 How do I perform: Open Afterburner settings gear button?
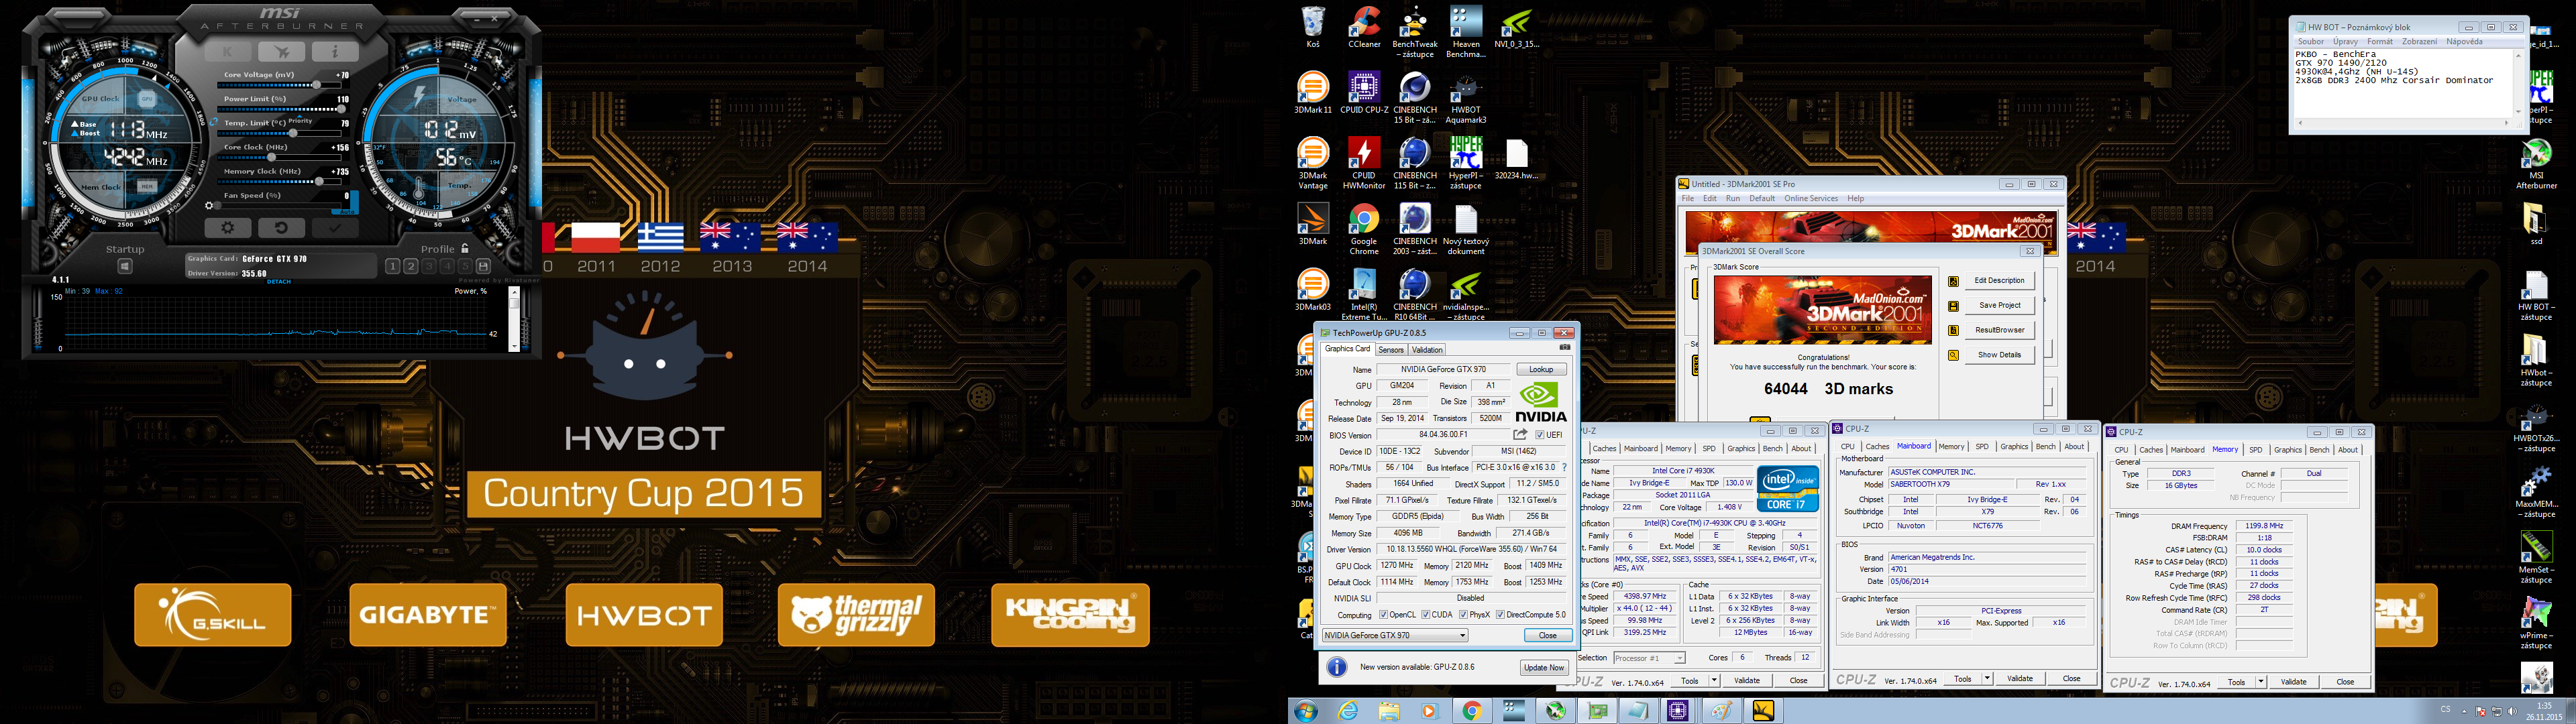(228, 228)
